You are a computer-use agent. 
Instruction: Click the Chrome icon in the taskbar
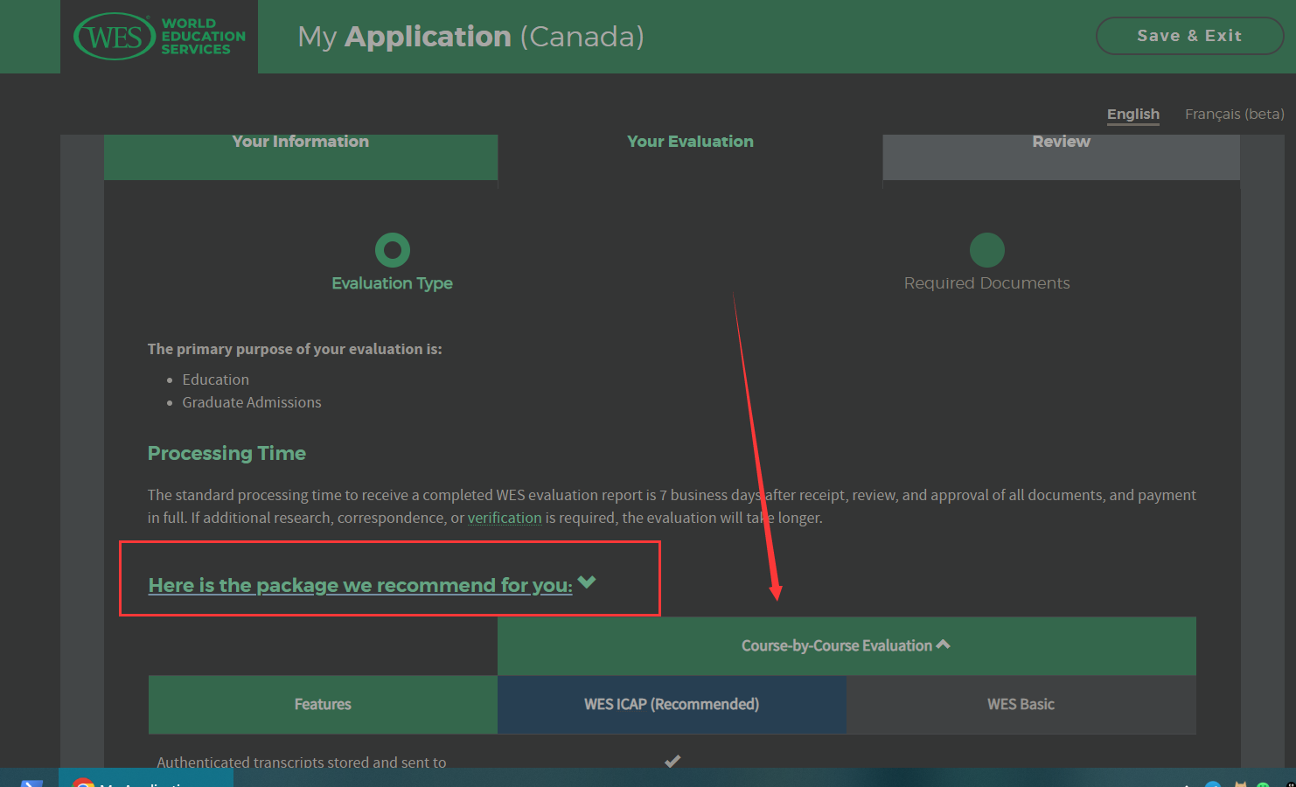coord(83,783)
